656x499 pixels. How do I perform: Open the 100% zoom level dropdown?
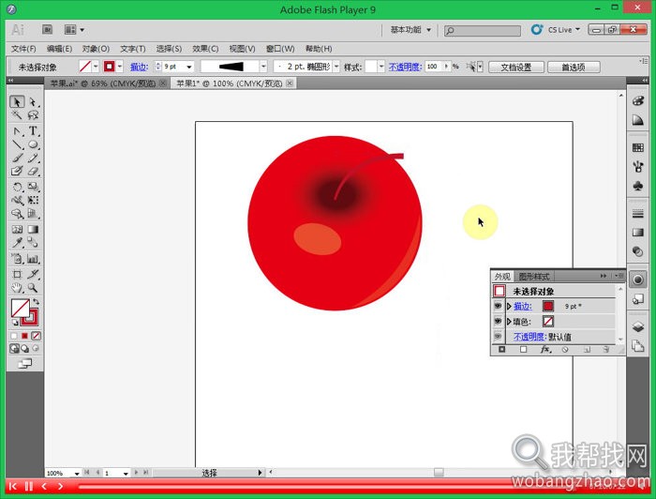click(77, 473)
